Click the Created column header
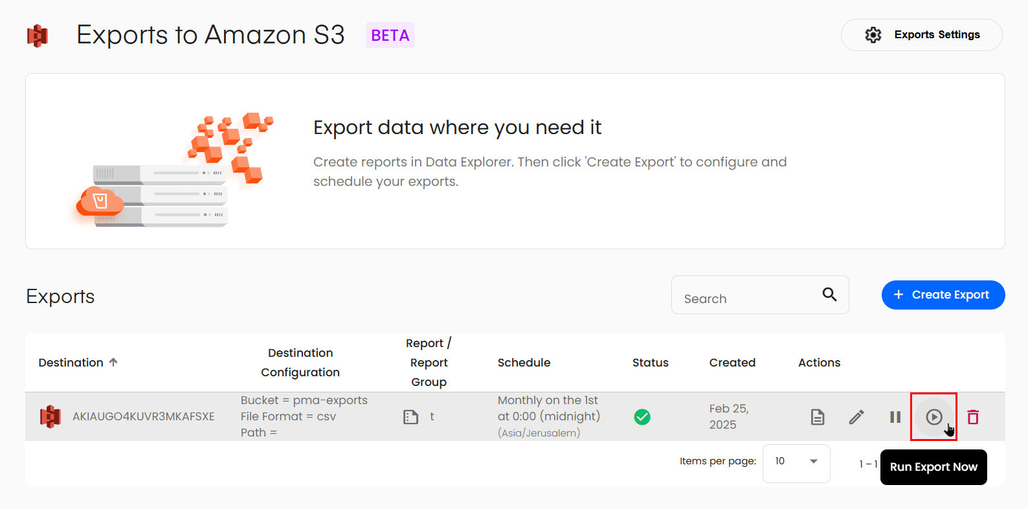1028x509 pixels. pos(732,363)
